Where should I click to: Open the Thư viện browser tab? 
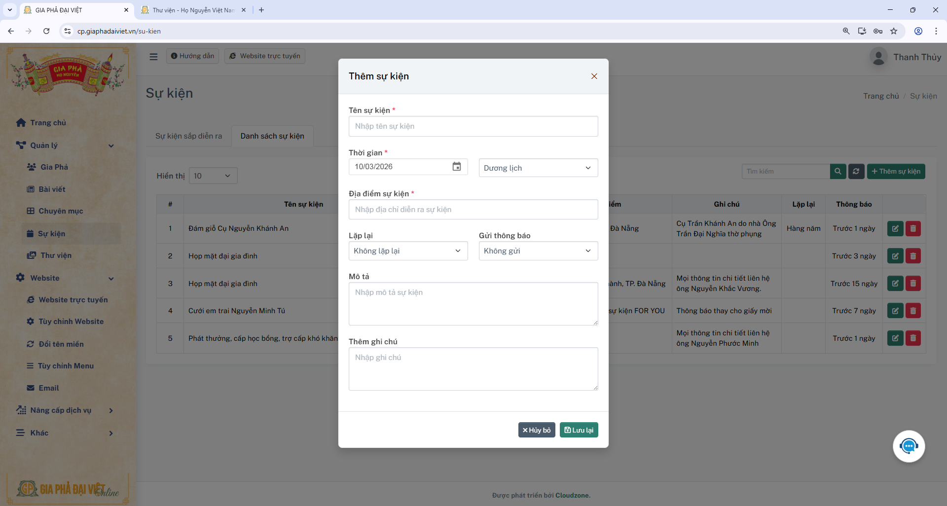pos(192,10)
